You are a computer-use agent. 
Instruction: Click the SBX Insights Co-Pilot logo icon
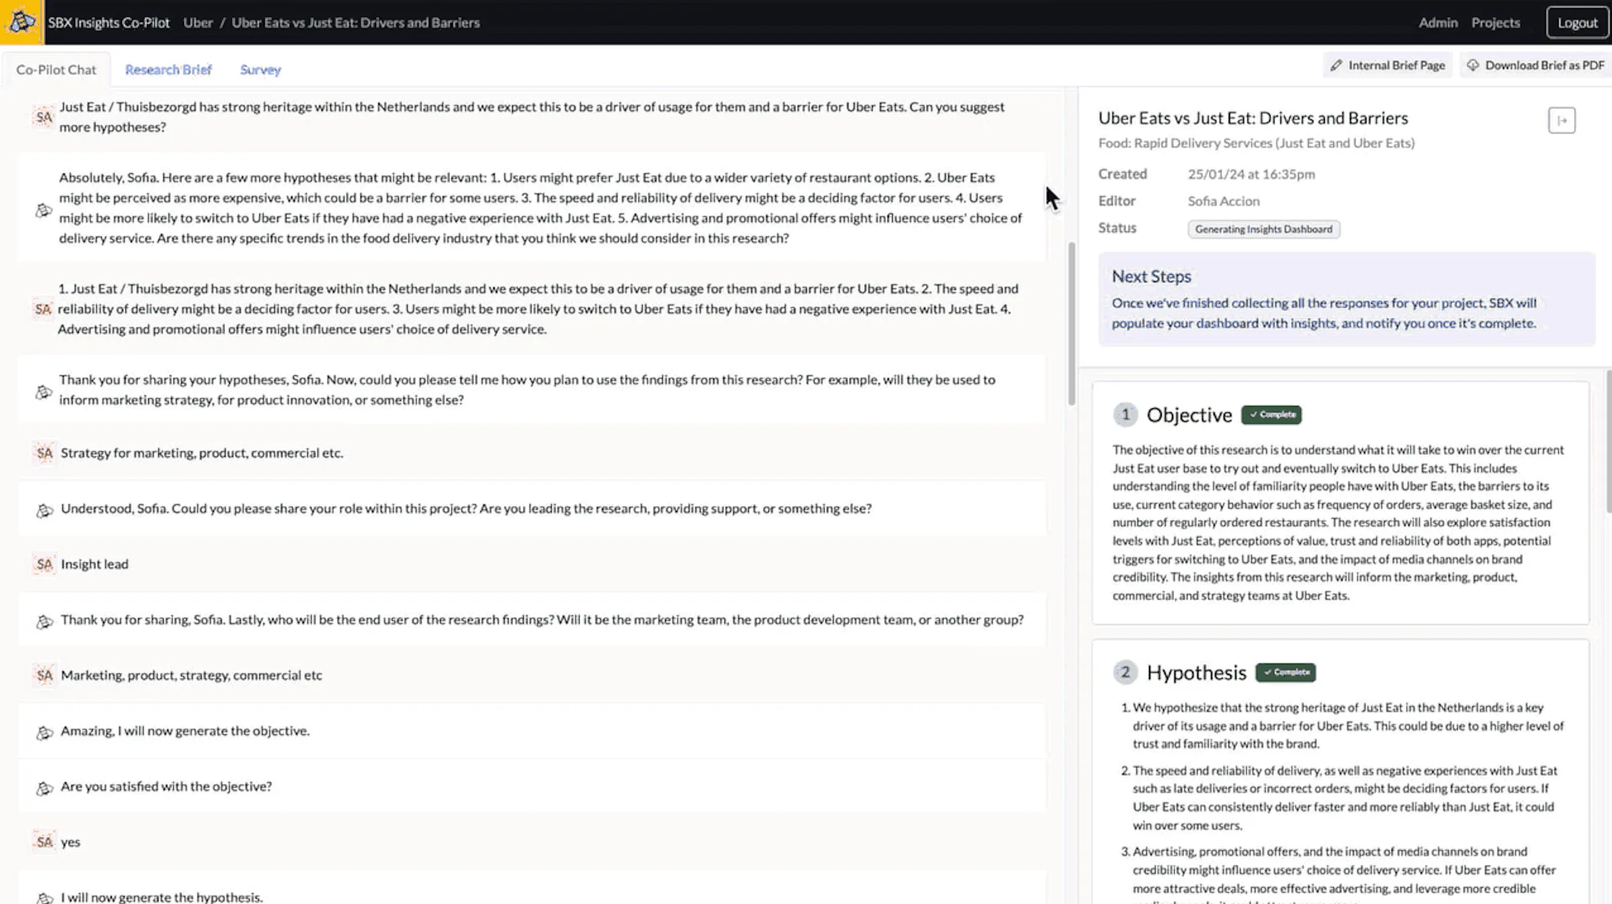coord(22,22)
